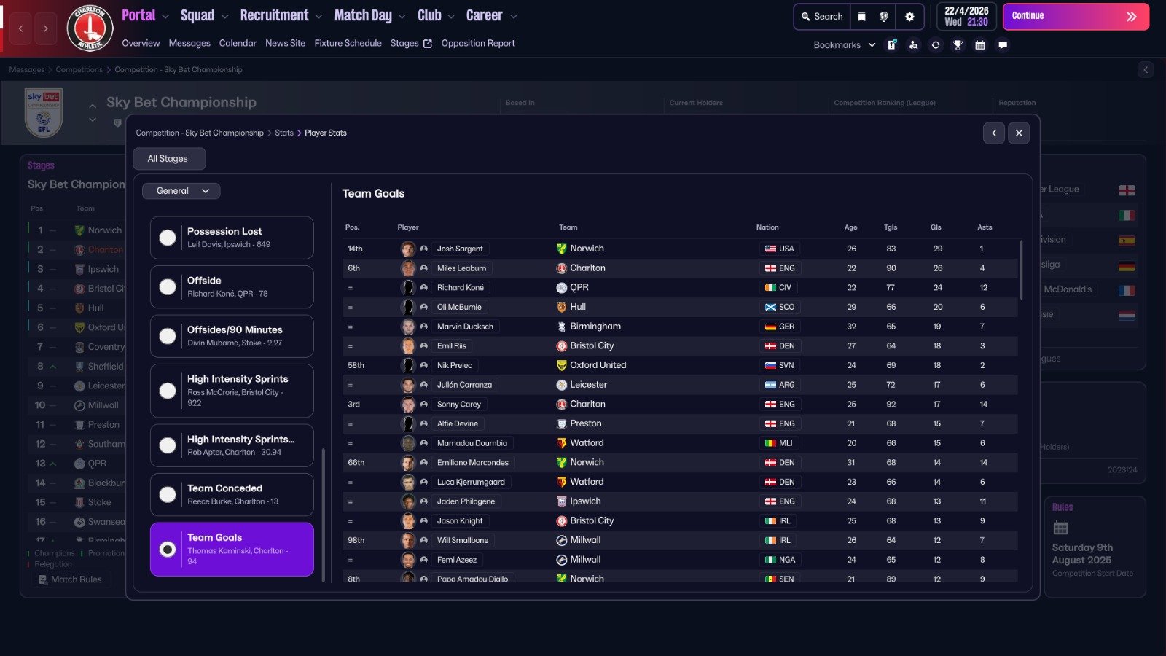Click the refresh-circle icon in the bookmarks bar

pyautogui.click(x=936, y=45)
